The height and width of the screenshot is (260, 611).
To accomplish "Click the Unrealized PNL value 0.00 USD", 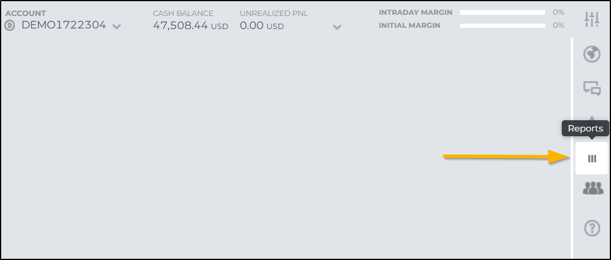I will point(262,26).
